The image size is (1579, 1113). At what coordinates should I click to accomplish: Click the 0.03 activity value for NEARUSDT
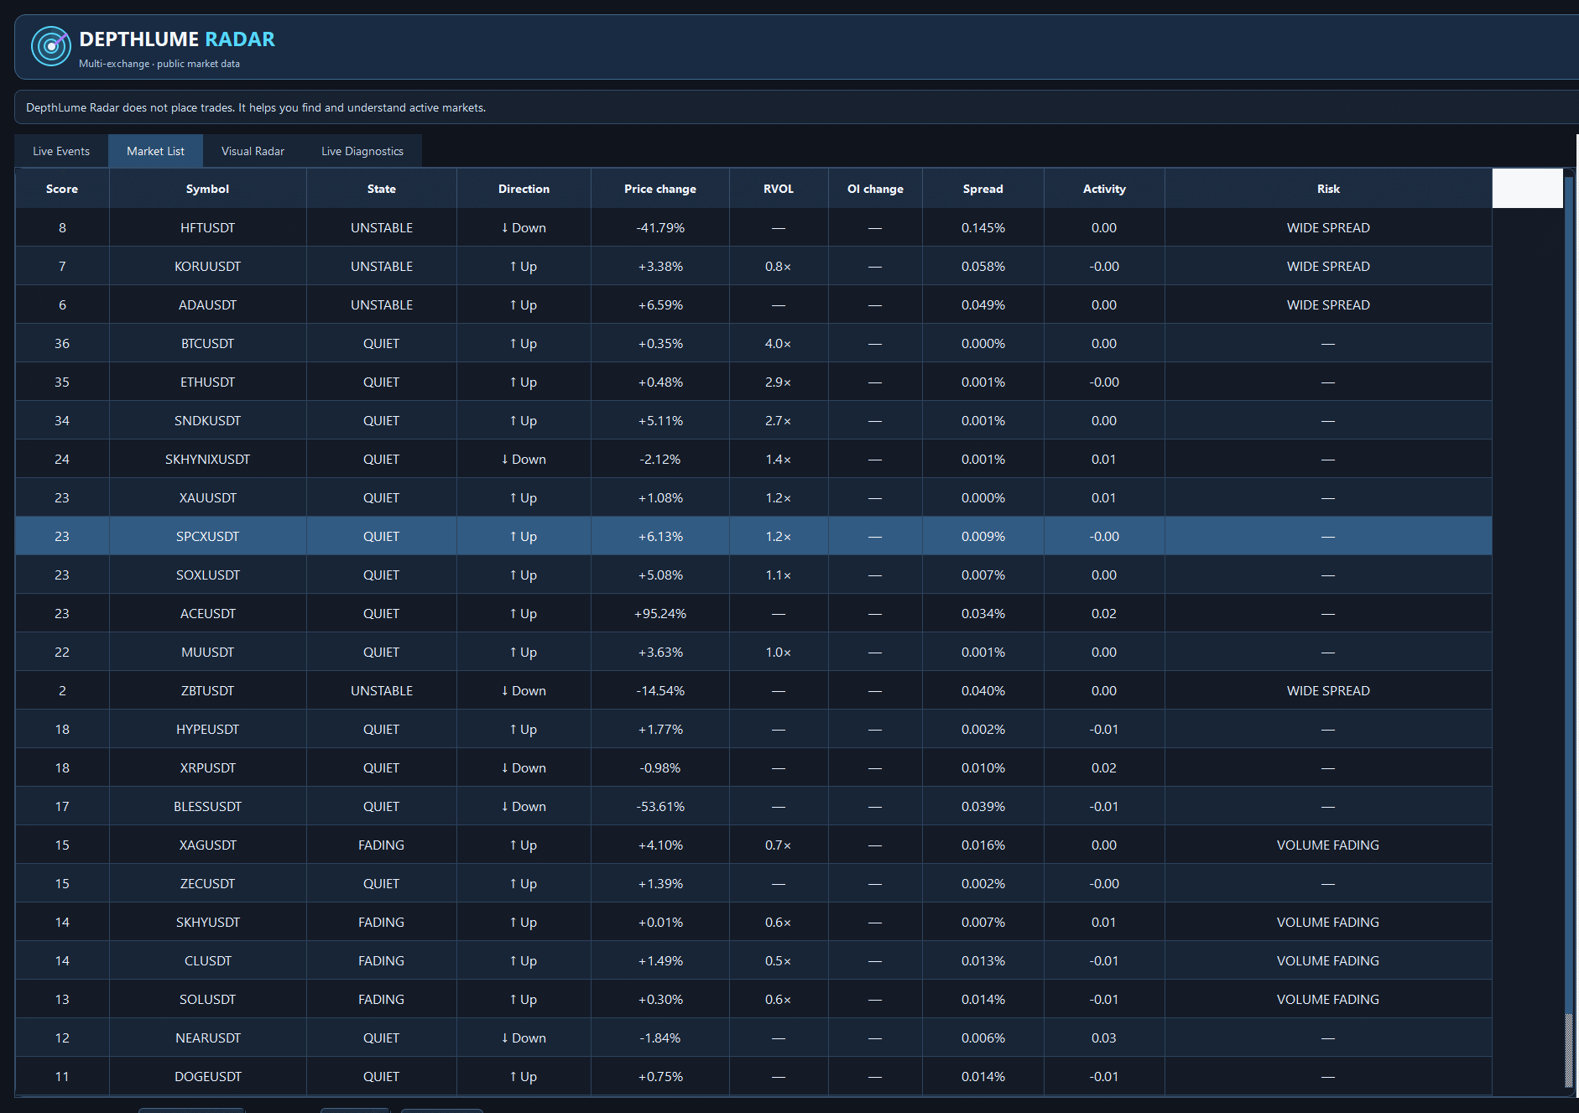1104,1038
